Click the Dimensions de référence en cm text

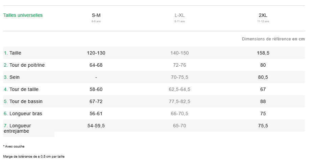coord(273,39)
